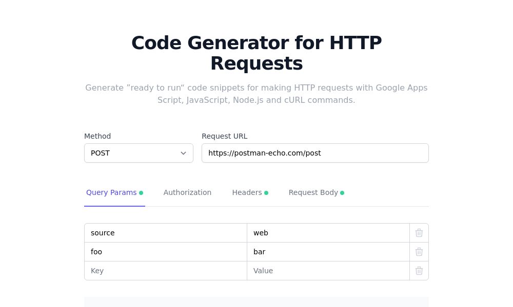The height and width of the screenshot is (307, 513).
Task: Select the Query Params tab
Action: [x=111, y=192]
